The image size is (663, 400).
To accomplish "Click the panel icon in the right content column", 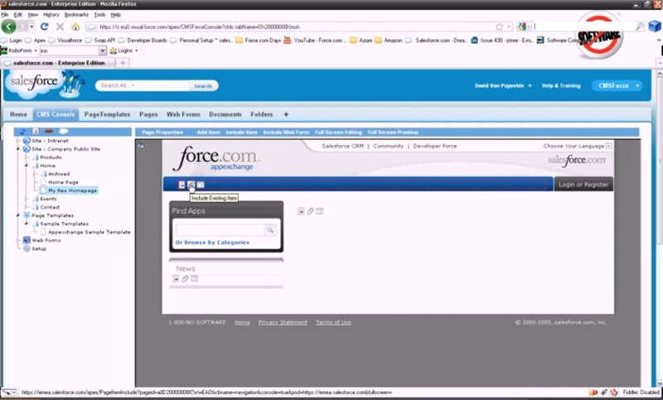I will [x=320, y=211].
